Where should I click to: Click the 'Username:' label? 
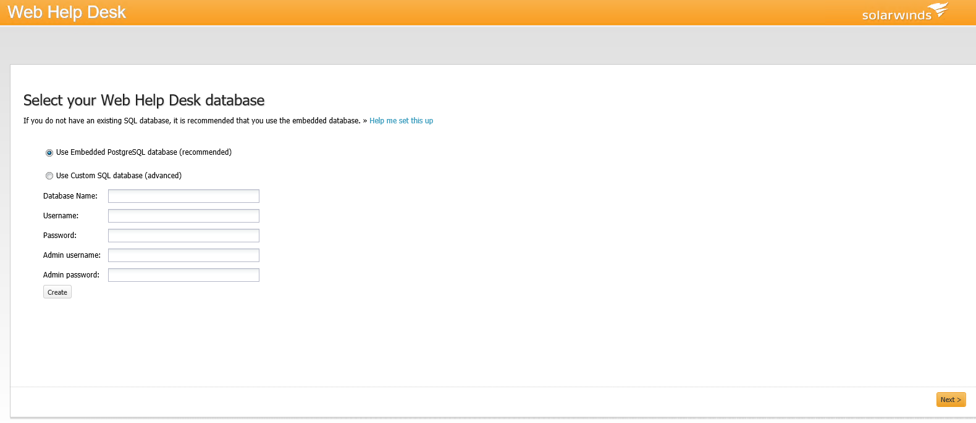coord(61,216)
